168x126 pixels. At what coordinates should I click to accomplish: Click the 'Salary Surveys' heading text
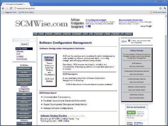pyautogui.click(x=137, y=50)
